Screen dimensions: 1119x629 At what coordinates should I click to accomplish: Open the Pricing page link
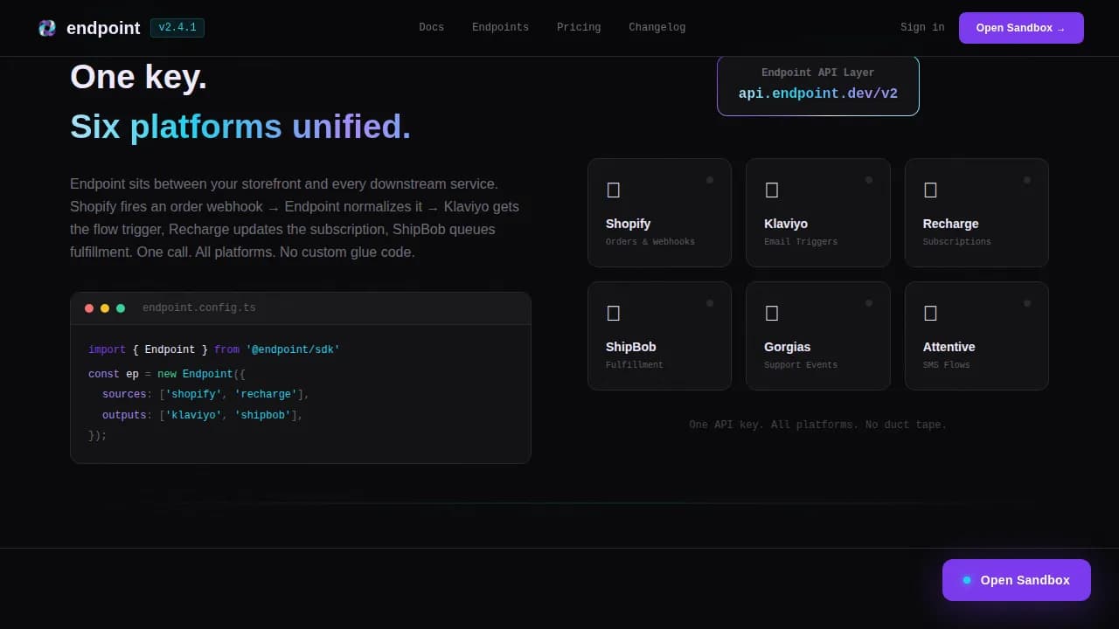(x=579, y=27)
